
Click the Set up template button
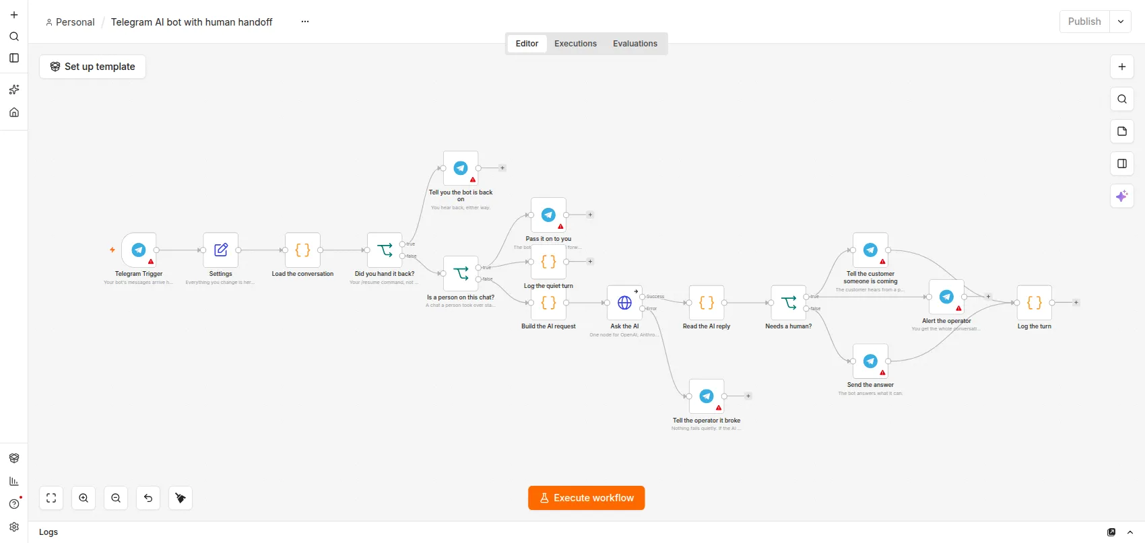93,67
